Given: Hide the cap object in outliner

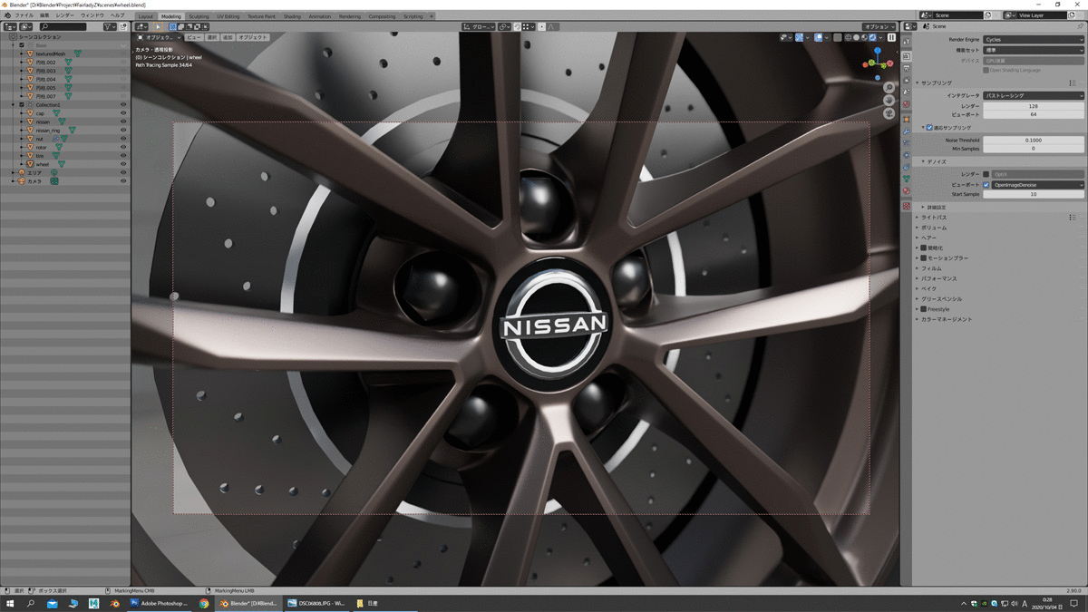Looking at the screenshot, I should pos(123,113).
